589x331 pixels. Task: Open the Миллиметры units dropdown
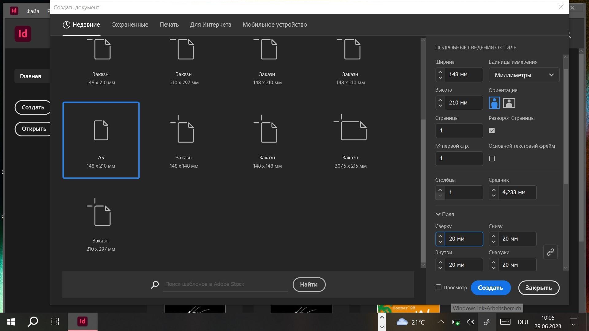(524, 75)
